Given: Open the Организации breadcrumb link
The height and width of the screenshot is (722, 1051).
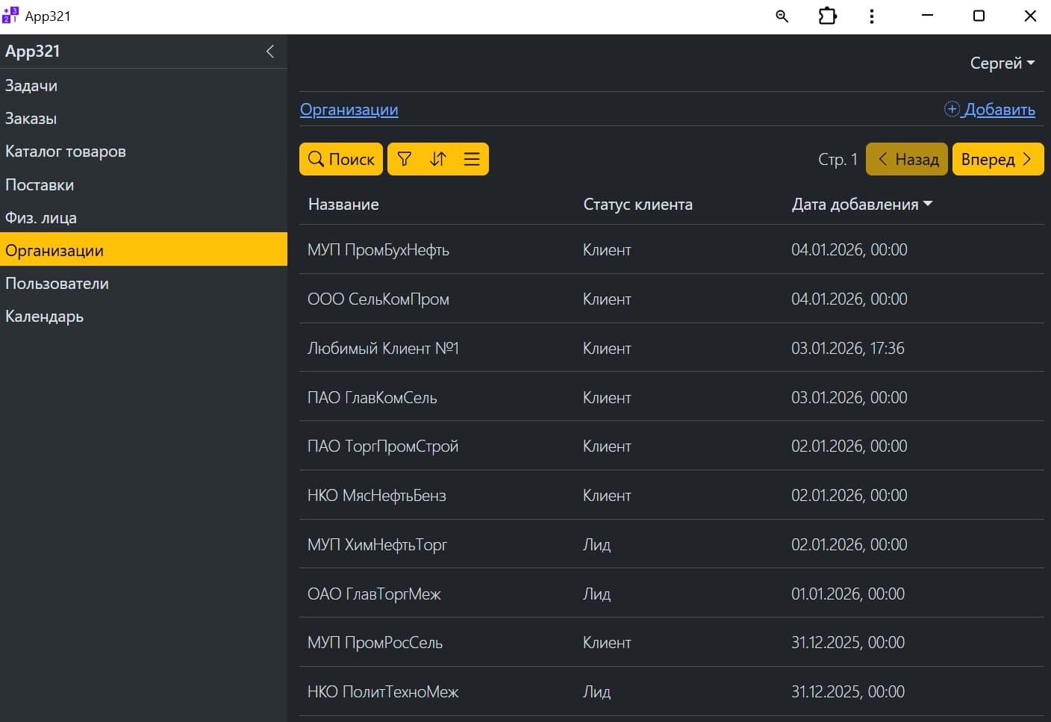Looking at the screenshot, I should [349, 110].
